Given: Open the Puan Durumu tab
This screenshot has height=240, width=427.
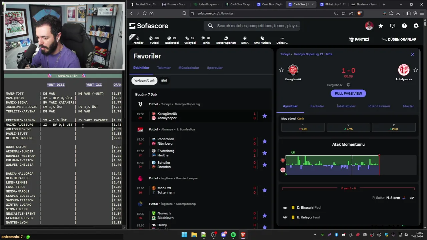Looking at the screenshot, I should point(379,106).
